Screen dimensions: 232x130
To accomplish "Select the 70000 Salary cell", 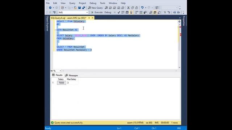I will click(x=61, y=83).
